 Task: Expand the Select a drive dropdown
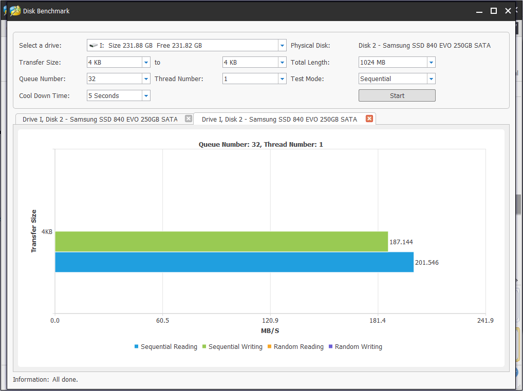[x=282, y=46]
